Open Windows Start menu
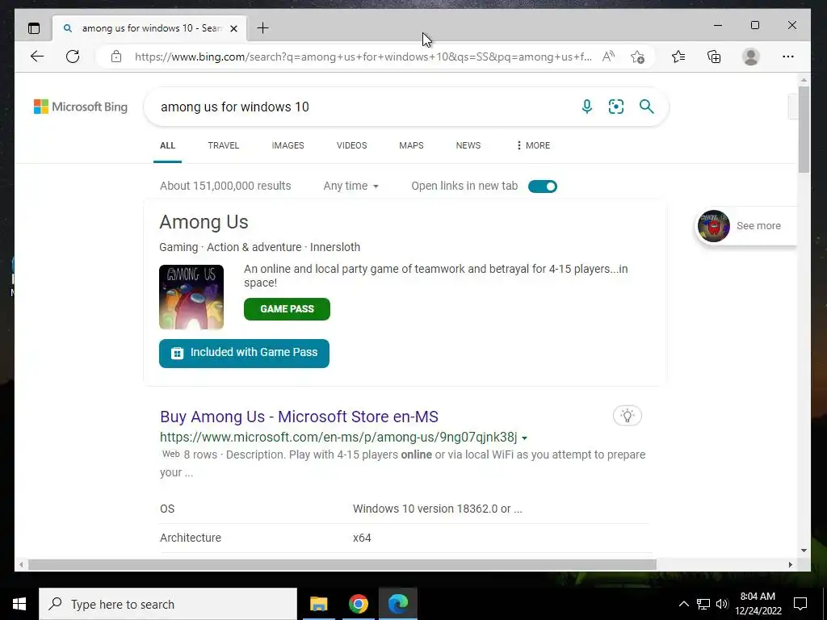The image size is (827, 620). coord(19,604)
